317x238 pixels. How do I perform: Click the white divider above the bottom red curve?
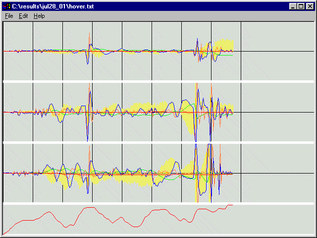coord(158,203)
